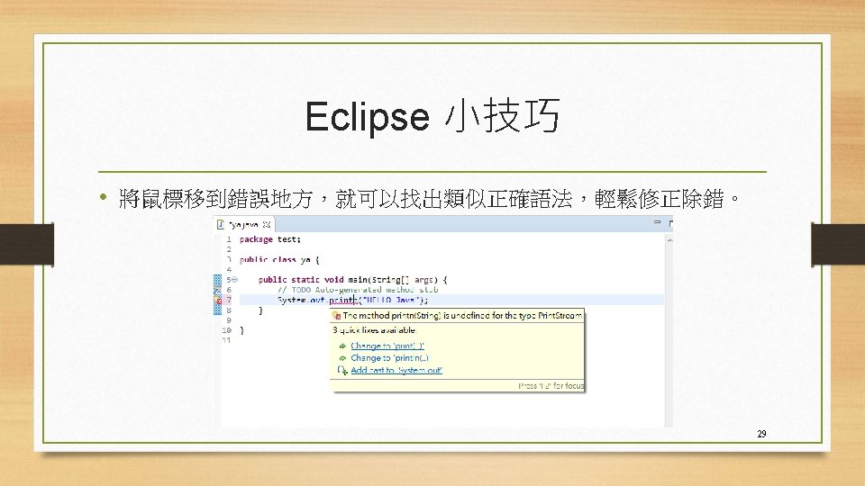The width and height of the screenshot is (865, 486).
Task: Click the 'package test;' line of code
Action: pyautogui.click(x=269, y=239)
